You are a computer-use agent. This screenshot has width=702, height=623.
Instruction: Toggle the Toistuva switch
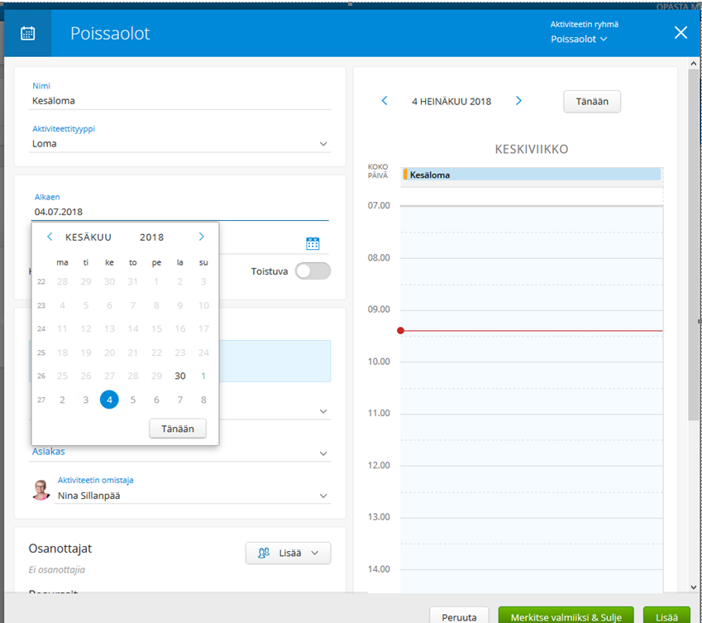point(313,271)
